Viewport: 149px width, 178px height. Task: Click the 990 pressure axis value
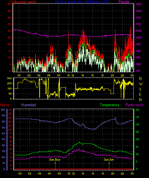pyautogui.click(x=138, y=51)
